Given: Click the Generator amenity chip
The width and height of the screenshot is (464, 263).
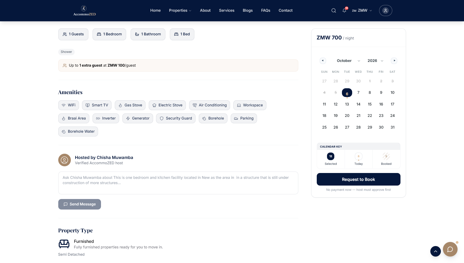Looking at the screenshot, I should tap(138, 118).
